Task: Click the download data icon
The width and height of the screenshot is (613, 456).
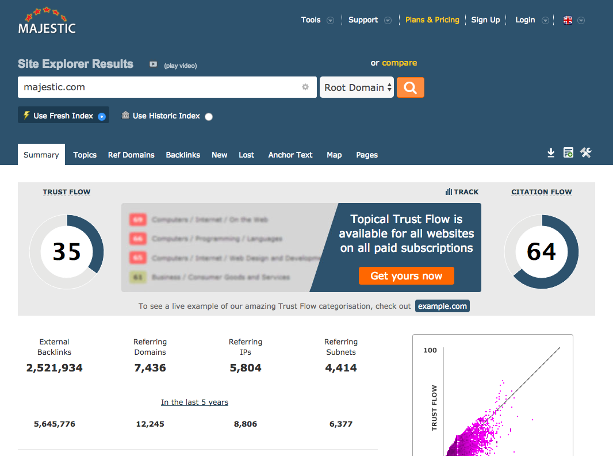Action: coord(551,152)
